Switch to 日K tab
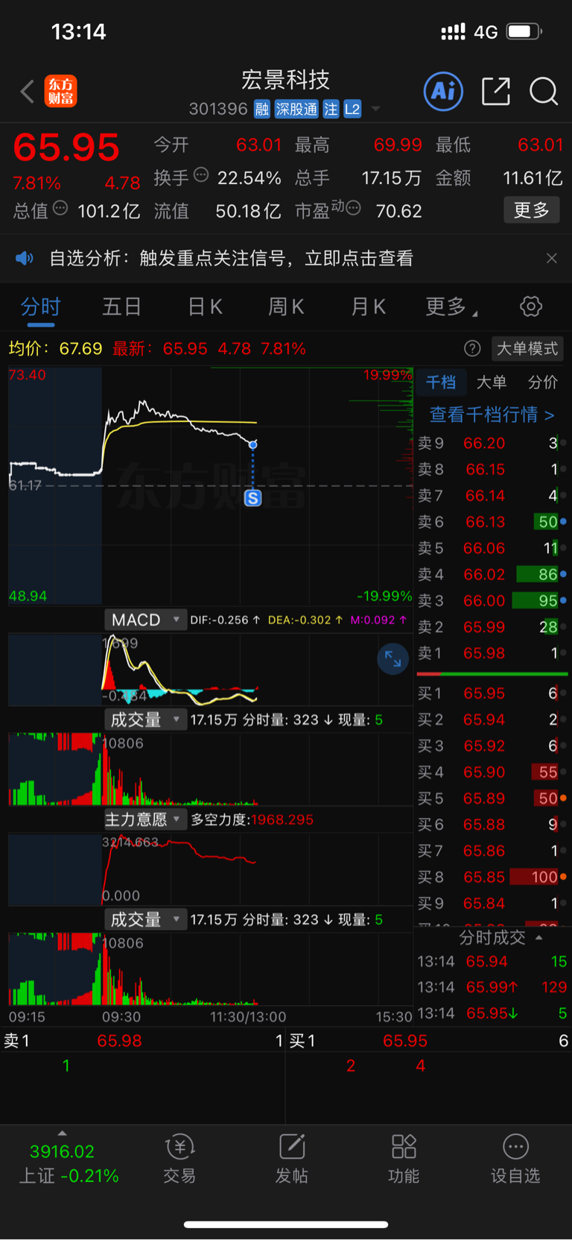This screenshot has height=1240, width=572. [x=205, y=306]
